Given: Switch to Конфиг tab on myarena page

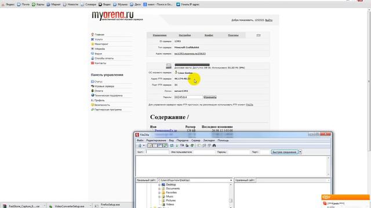Looking at the screenshot, I should pos(209,35).
